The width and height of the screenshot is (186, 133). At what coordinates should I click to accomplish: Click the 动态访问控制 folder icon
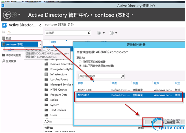pos(3,55)
